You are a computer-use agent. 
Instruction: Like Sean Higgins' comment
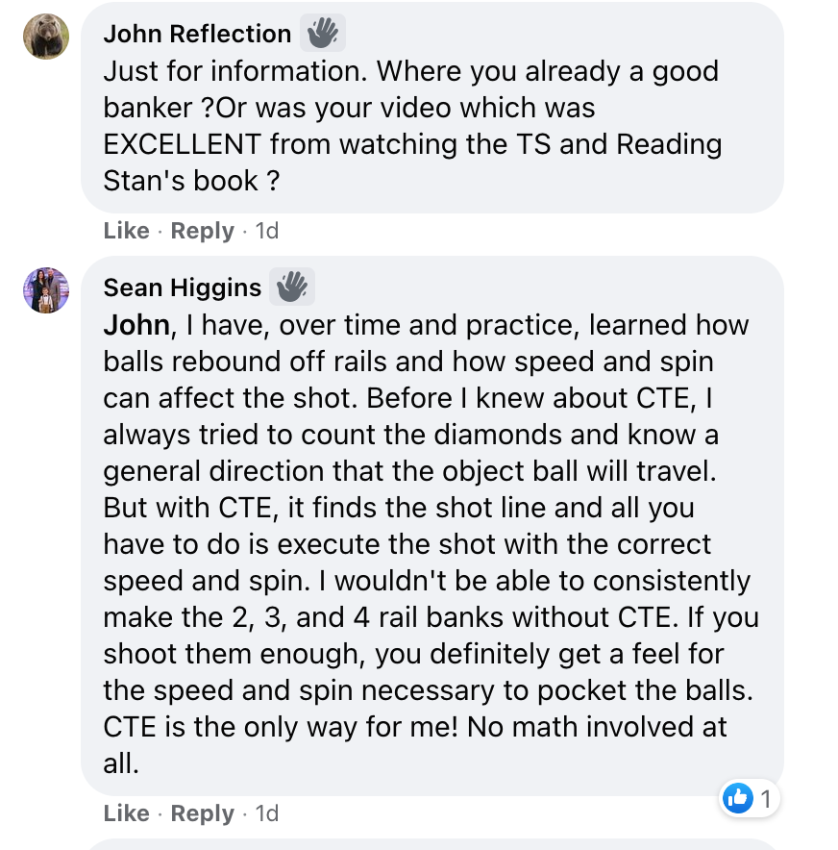click(126, 813)
